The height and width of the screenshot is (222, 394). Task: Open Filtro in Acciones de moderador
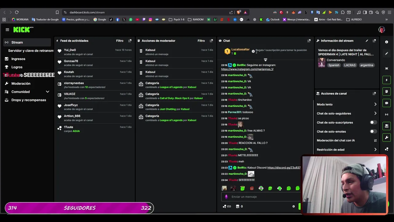click(201, 41)
